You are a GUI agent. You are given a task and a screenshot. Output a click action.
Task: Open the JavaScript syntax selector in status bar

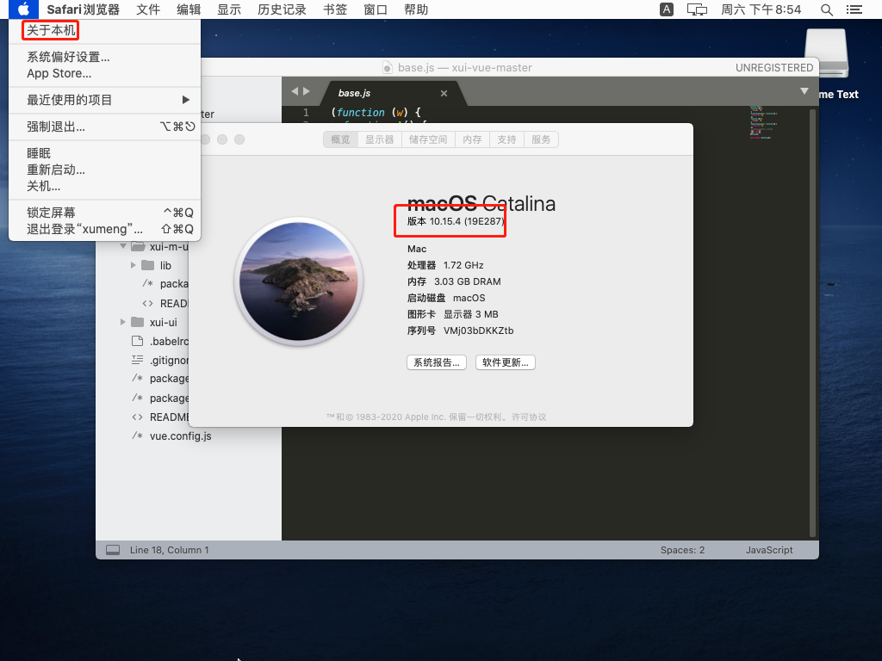tap(769, 550)
